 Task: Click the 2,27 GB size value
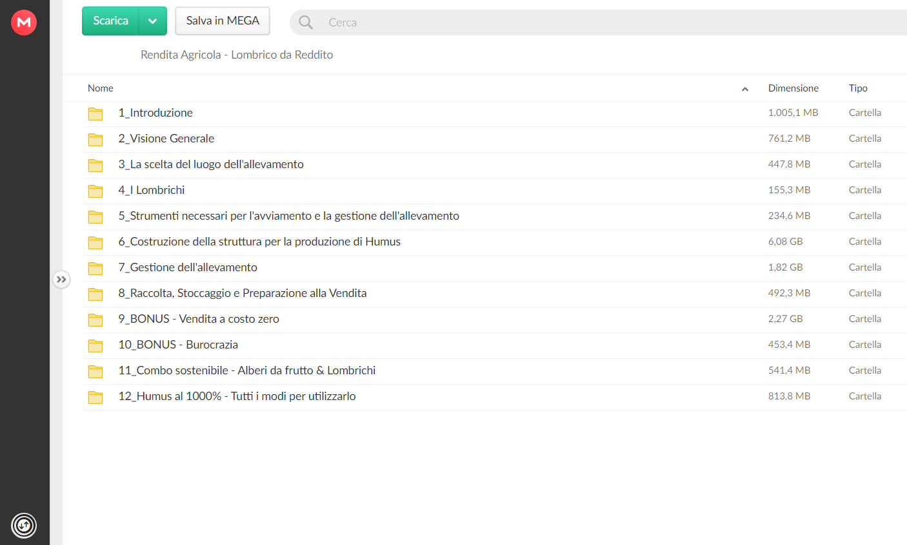pyautogui.click(x=786, y=319)
